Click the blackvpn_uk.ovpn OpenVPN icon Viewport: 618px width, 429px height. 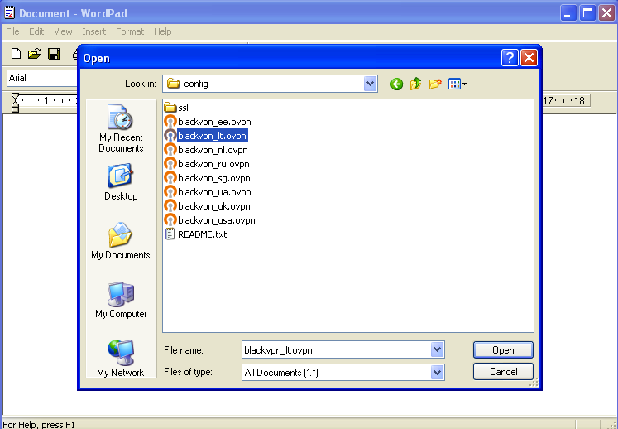(170, 206)
